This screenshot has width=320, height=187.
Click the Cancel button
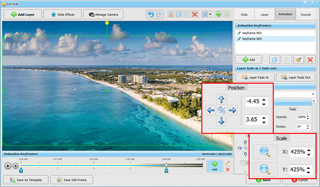point(299,180)
